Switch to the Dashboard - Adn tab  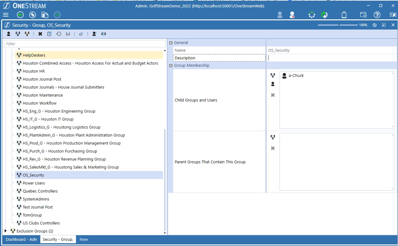point(21,239)
